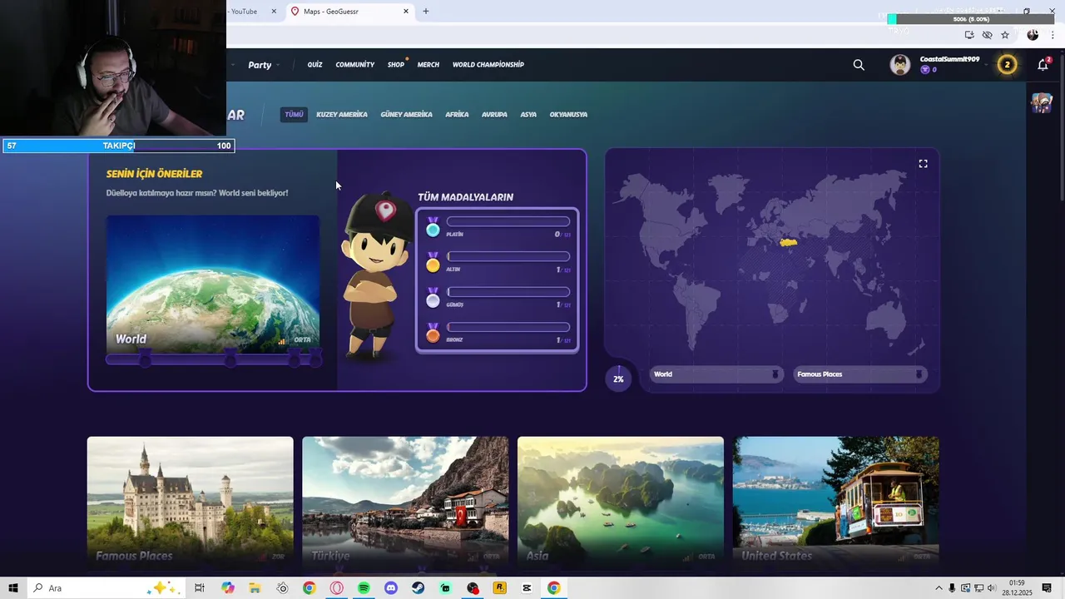Click the gold level 2 badge

click(1007, 65)
